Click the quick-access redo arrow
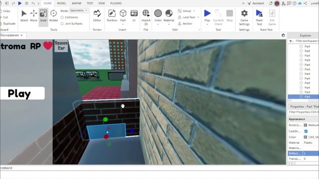The height and width of the screenshot is (179, 319). point(13,3)
